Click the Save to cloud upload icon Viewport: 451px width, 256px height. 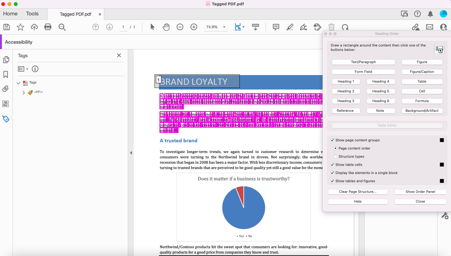pos(34,27)
